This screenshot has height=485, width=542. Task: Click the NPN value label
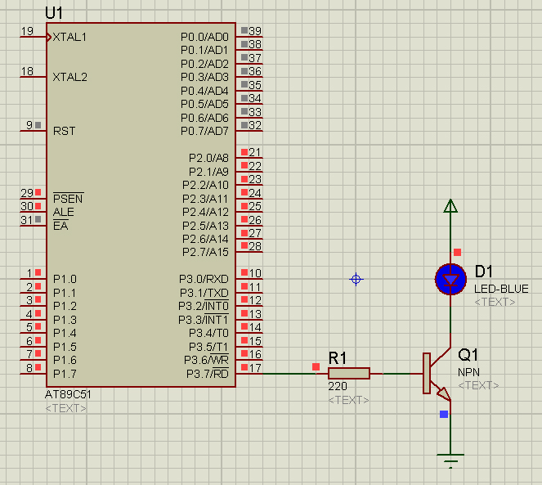[468, 373]
